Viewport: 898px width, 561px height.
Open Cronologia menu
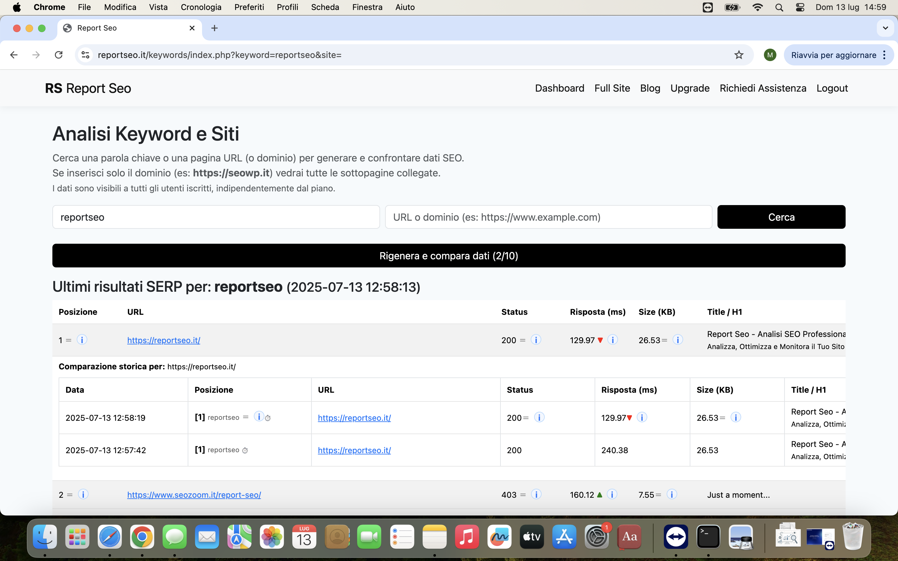[201, 7]
